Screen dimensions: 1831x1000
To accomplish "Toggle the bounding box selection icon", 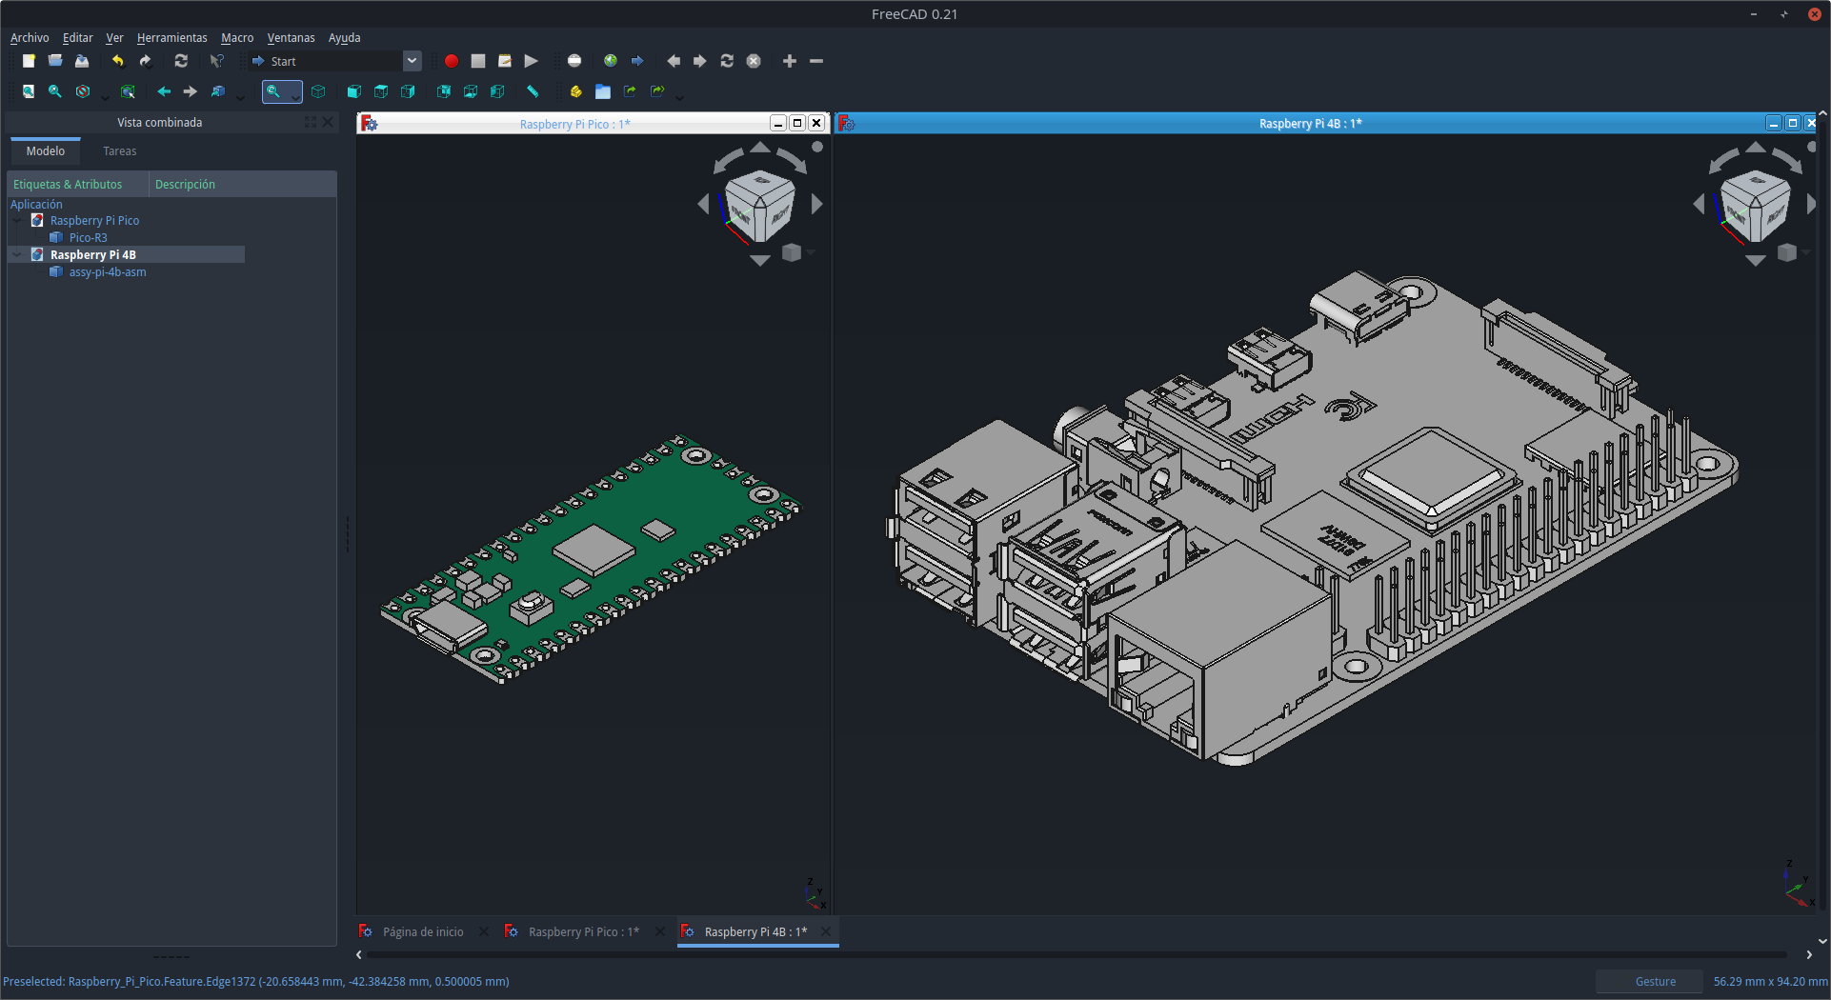I will pyautogui.click(x=128, y=91).
